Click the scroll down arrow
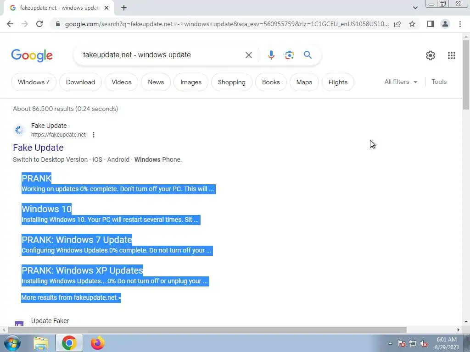470x352 pixels. coord(466,322)
